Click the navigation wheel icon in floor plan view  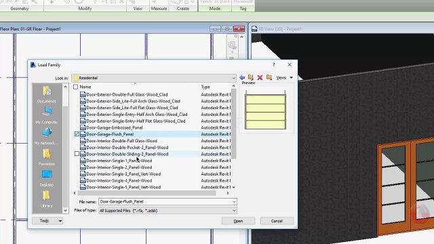232,45
